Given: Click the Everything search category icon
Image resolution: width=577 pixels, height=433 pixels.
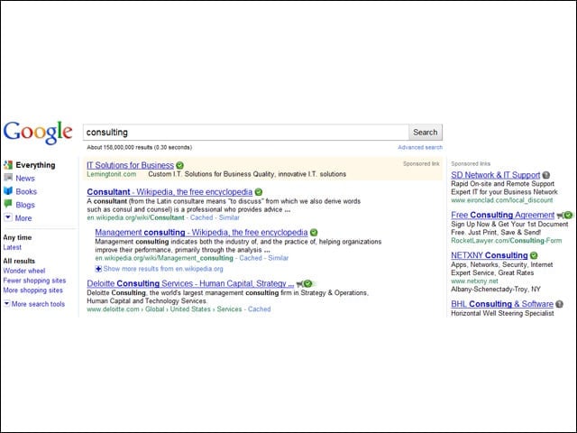Looking at the screenshot, I should point(8,165).
